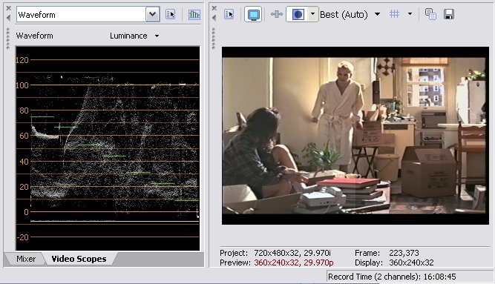Screen dimensions: 495x284
Task: Open the preview quality dropdown arrow
Action: tap(377, 14)
